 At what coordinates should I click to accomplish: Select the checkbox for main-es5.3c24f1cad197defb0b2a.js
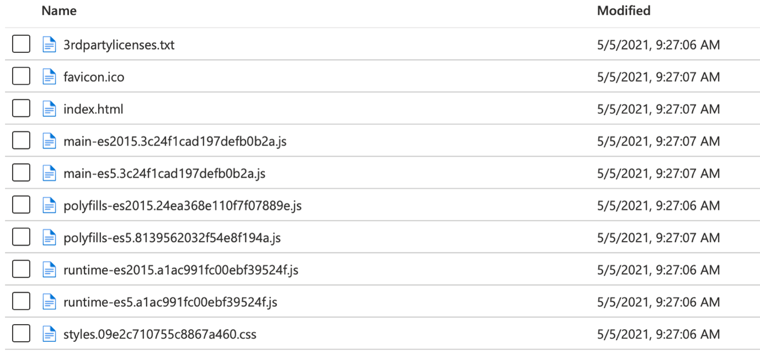click(x=21, y=173)
